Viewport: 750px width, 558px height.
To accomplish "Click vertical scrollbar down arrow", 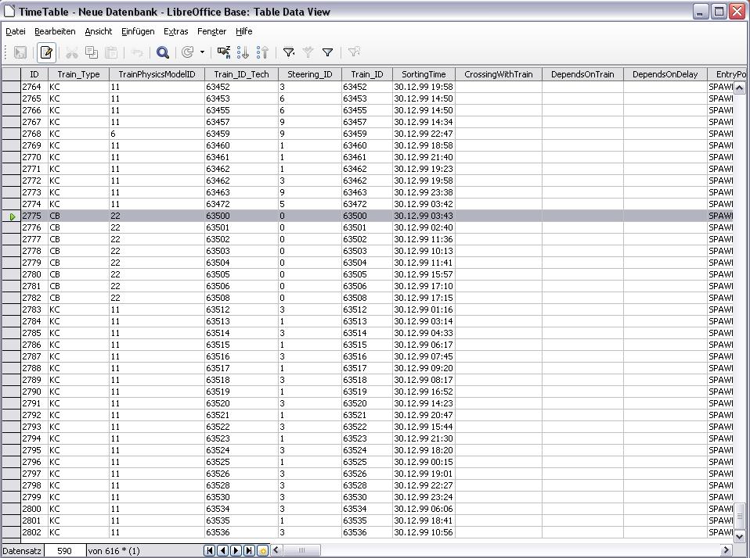I will coord(739,536).
